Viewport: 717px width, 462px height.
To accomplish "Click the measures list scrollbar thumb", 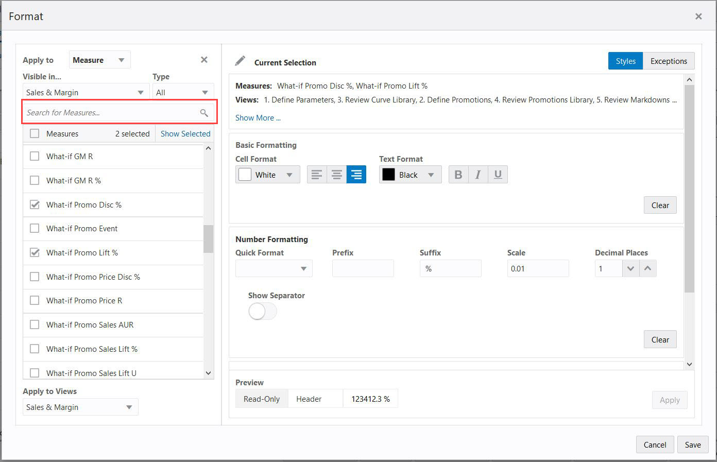I will click(x=208, y=239).
